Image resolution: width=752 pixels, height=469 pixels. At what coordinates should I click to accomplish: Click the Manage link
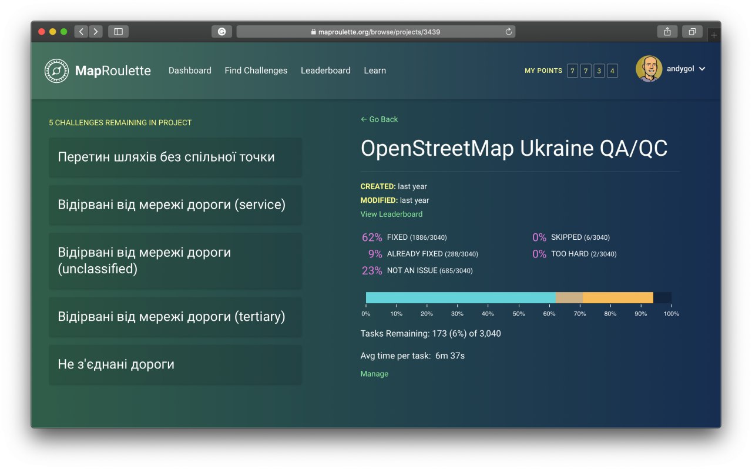tap(374, 374)
